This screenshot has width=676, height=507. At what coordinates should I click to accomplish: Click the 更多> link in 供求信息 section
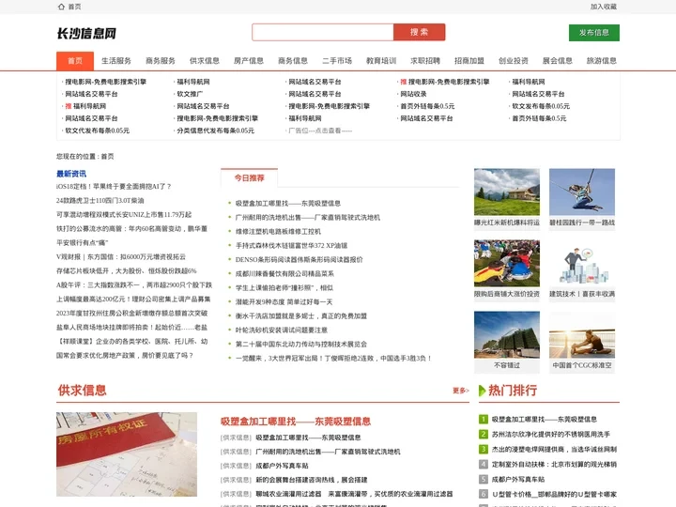tap(460, 391)
